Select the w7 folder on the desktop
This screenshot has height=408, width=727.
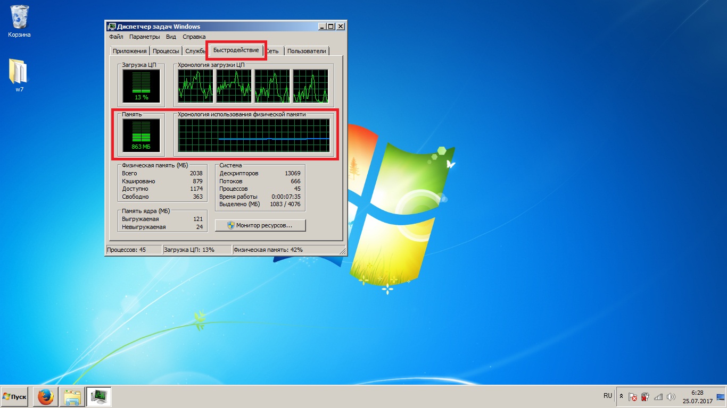(x=19, y=75)
